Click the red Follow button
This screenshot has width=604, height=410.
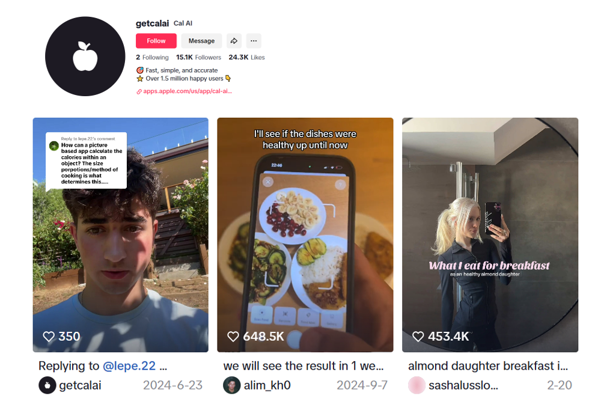[156, 41]
